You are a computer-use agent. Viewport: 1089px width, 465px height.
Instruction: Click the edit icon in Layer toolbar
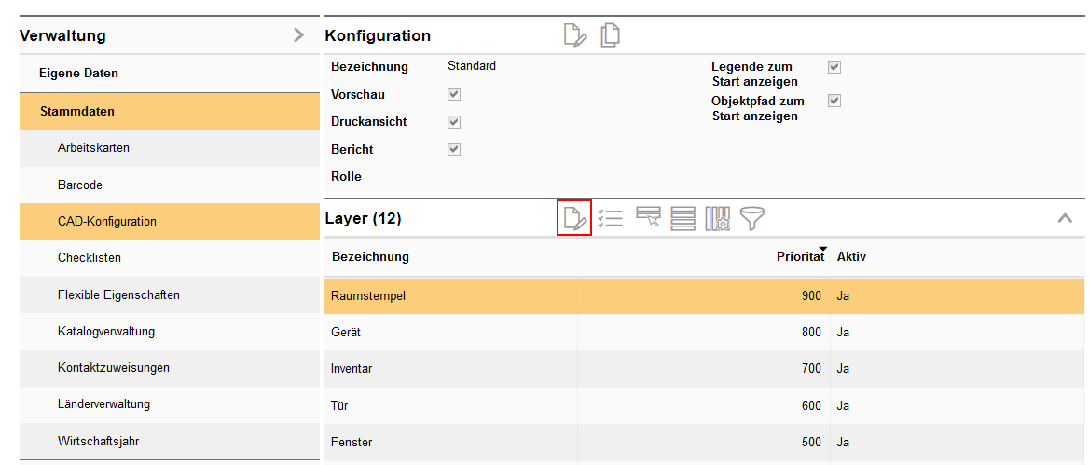[575, 219]
